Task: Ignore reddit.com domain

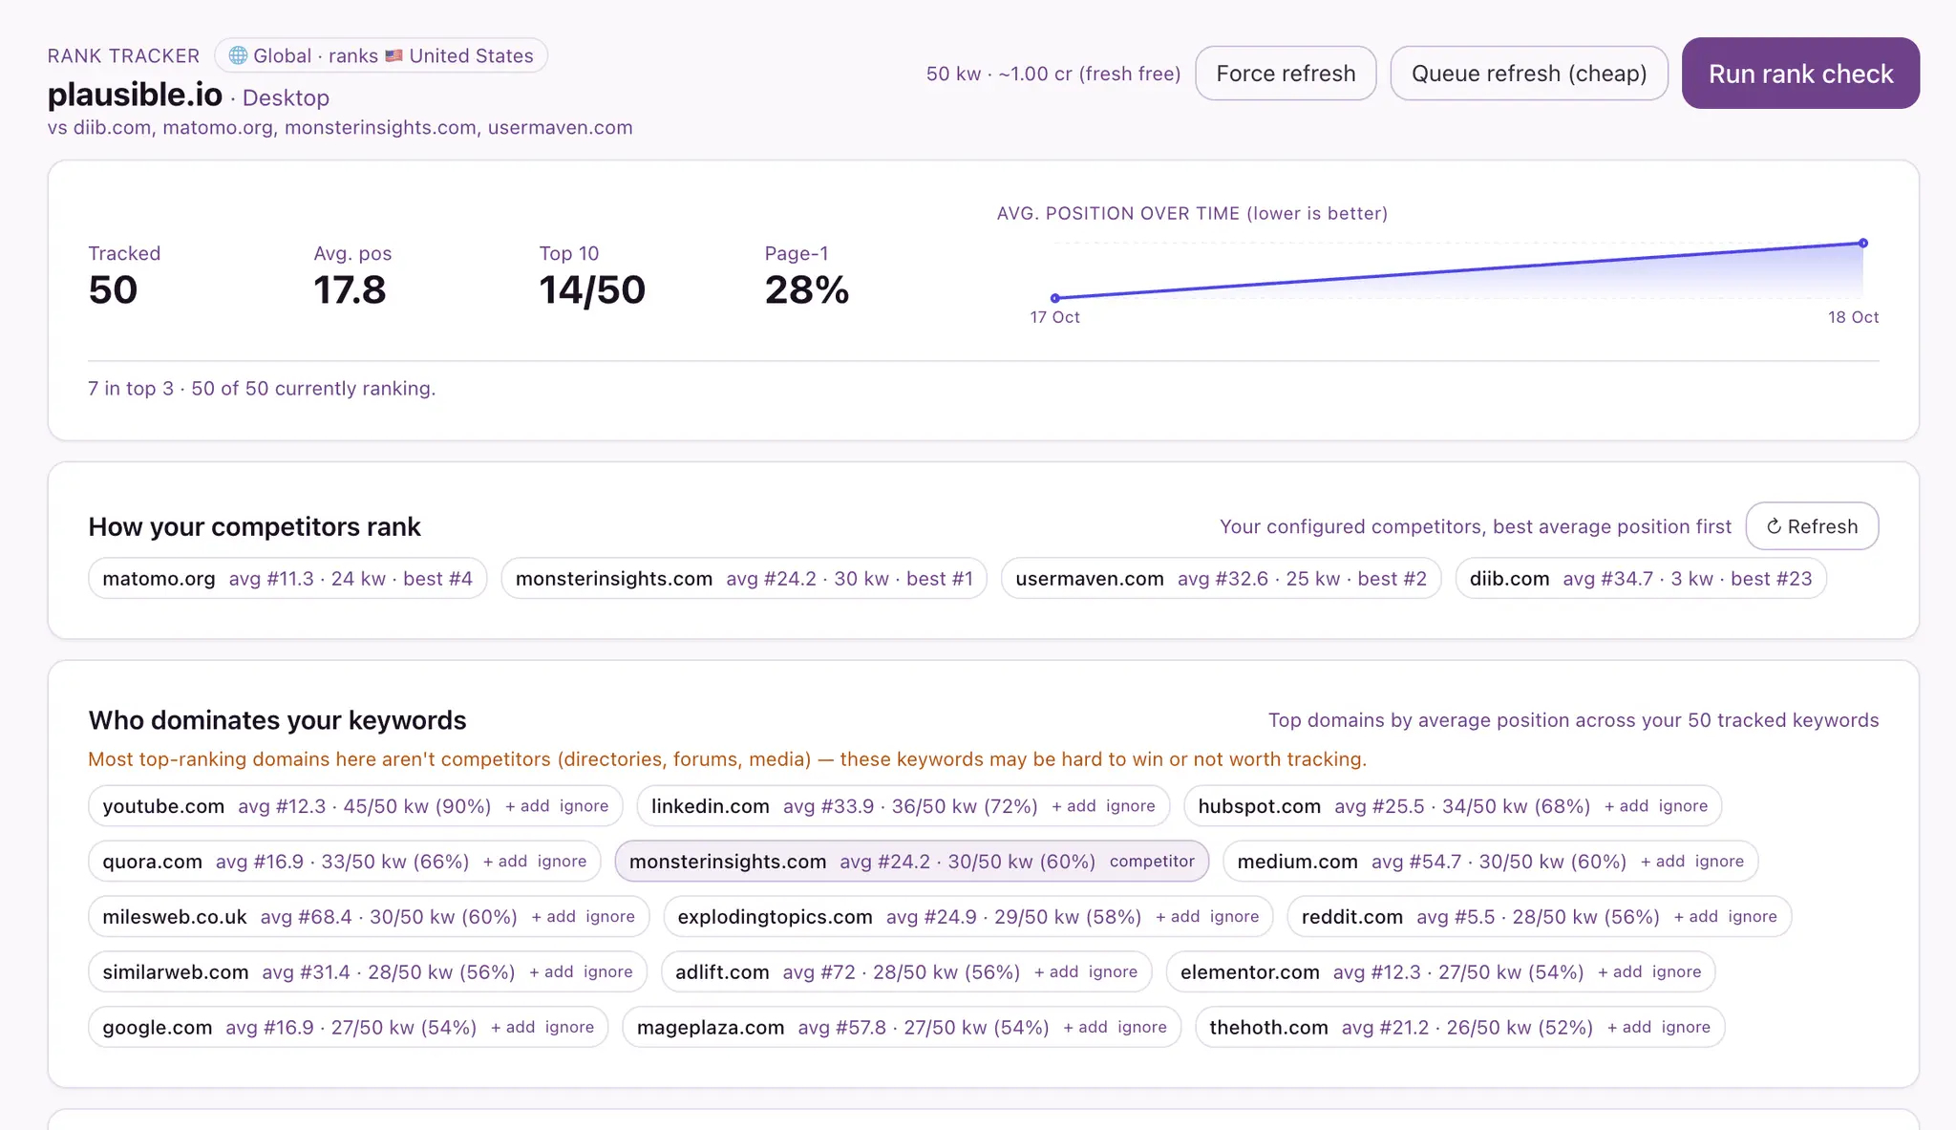Action: tap(1753, 917)
